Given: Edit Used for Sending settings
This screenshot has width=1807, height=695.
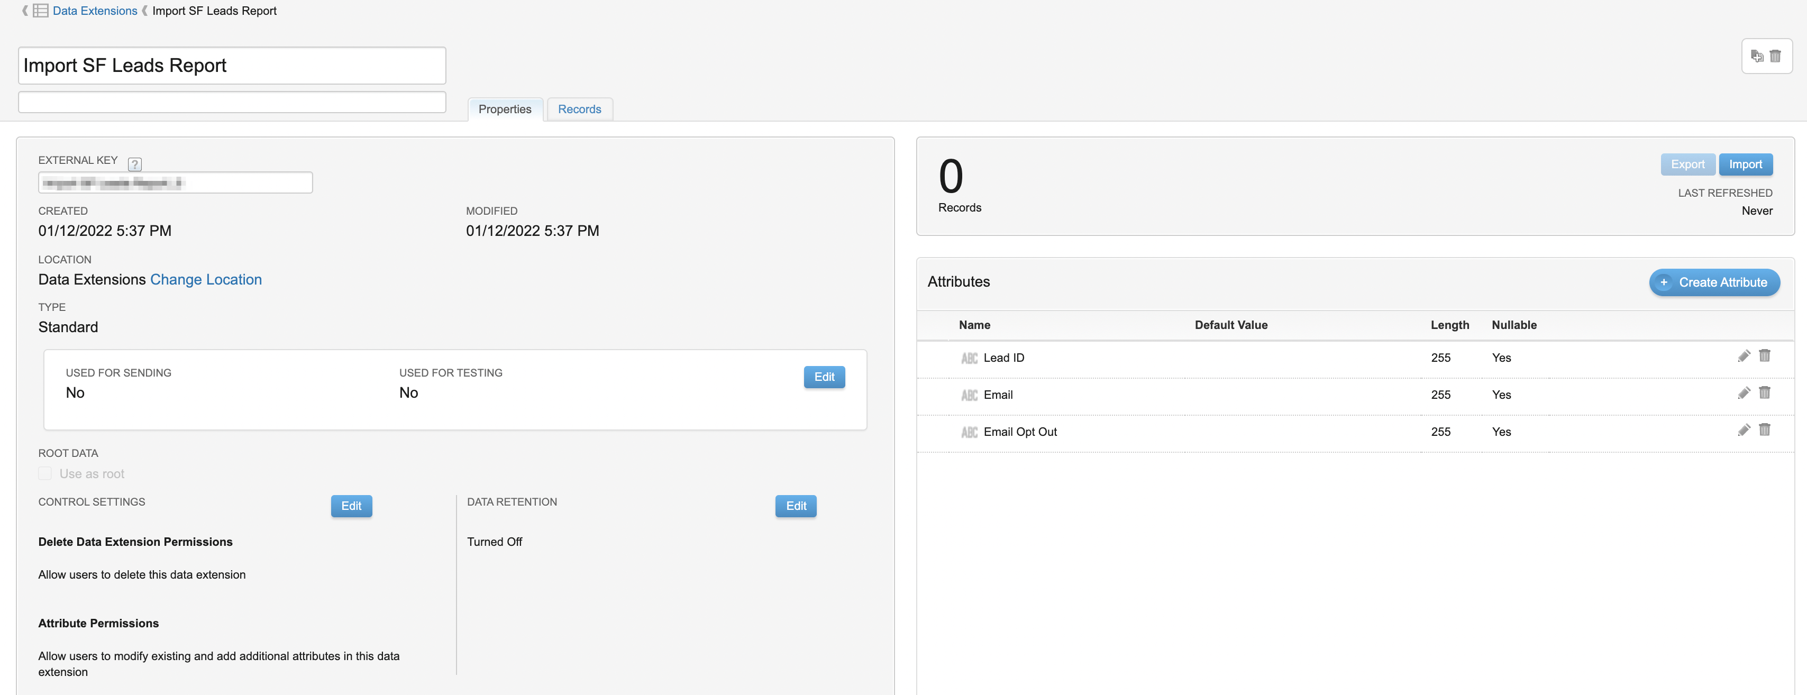Looking at the screenshot, I should (x=824, y=377).
